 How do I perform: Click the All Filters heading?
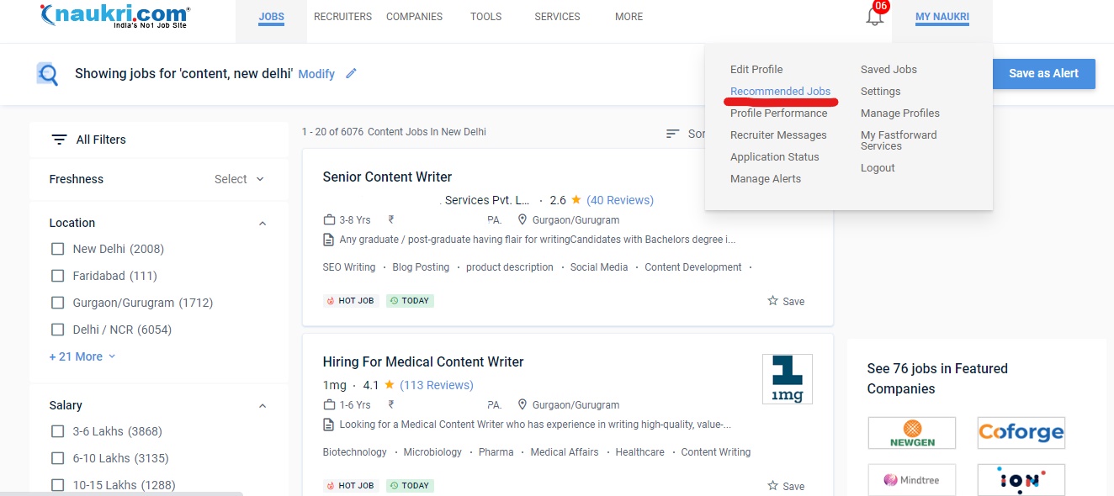pos(101,140)
